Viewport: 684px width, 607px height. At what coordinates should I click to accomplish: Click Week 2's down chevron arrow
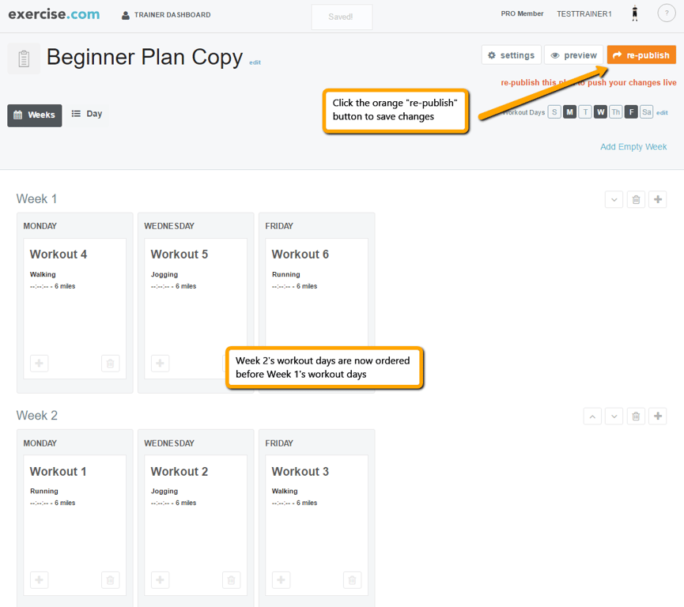point(614,417)
